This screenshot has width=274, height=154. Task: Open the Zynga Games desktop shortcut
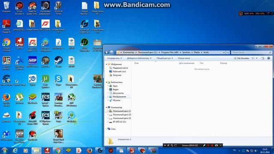click(19, 43)
